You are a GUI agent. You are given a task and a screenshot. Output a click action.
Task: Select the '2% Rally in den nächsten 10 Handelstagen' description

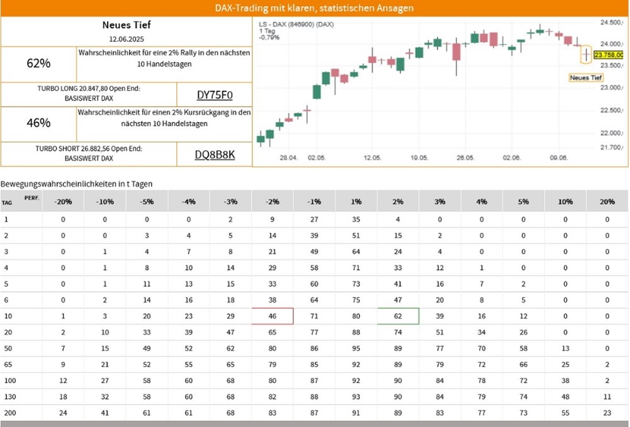pyautogui.click(x=164, y=58)
